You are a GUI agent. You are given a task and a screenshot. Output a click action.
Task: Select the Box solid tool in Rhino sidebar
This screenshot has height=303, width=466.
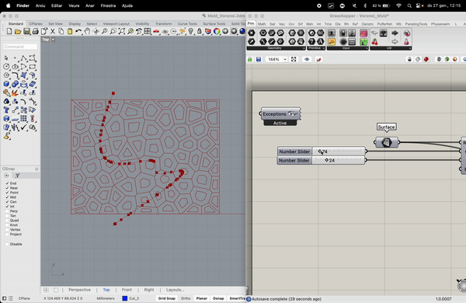tap(6, 84)
